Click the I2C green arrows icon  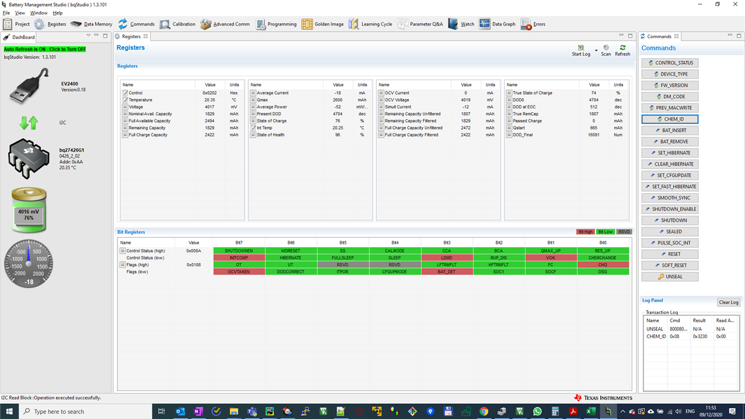(x=28, y=122)
